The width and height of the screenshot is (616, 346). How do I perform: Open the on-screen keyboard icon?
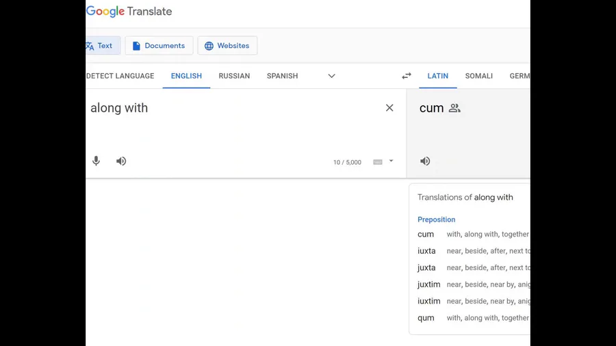pyautogui.click(x=378, y=162)
